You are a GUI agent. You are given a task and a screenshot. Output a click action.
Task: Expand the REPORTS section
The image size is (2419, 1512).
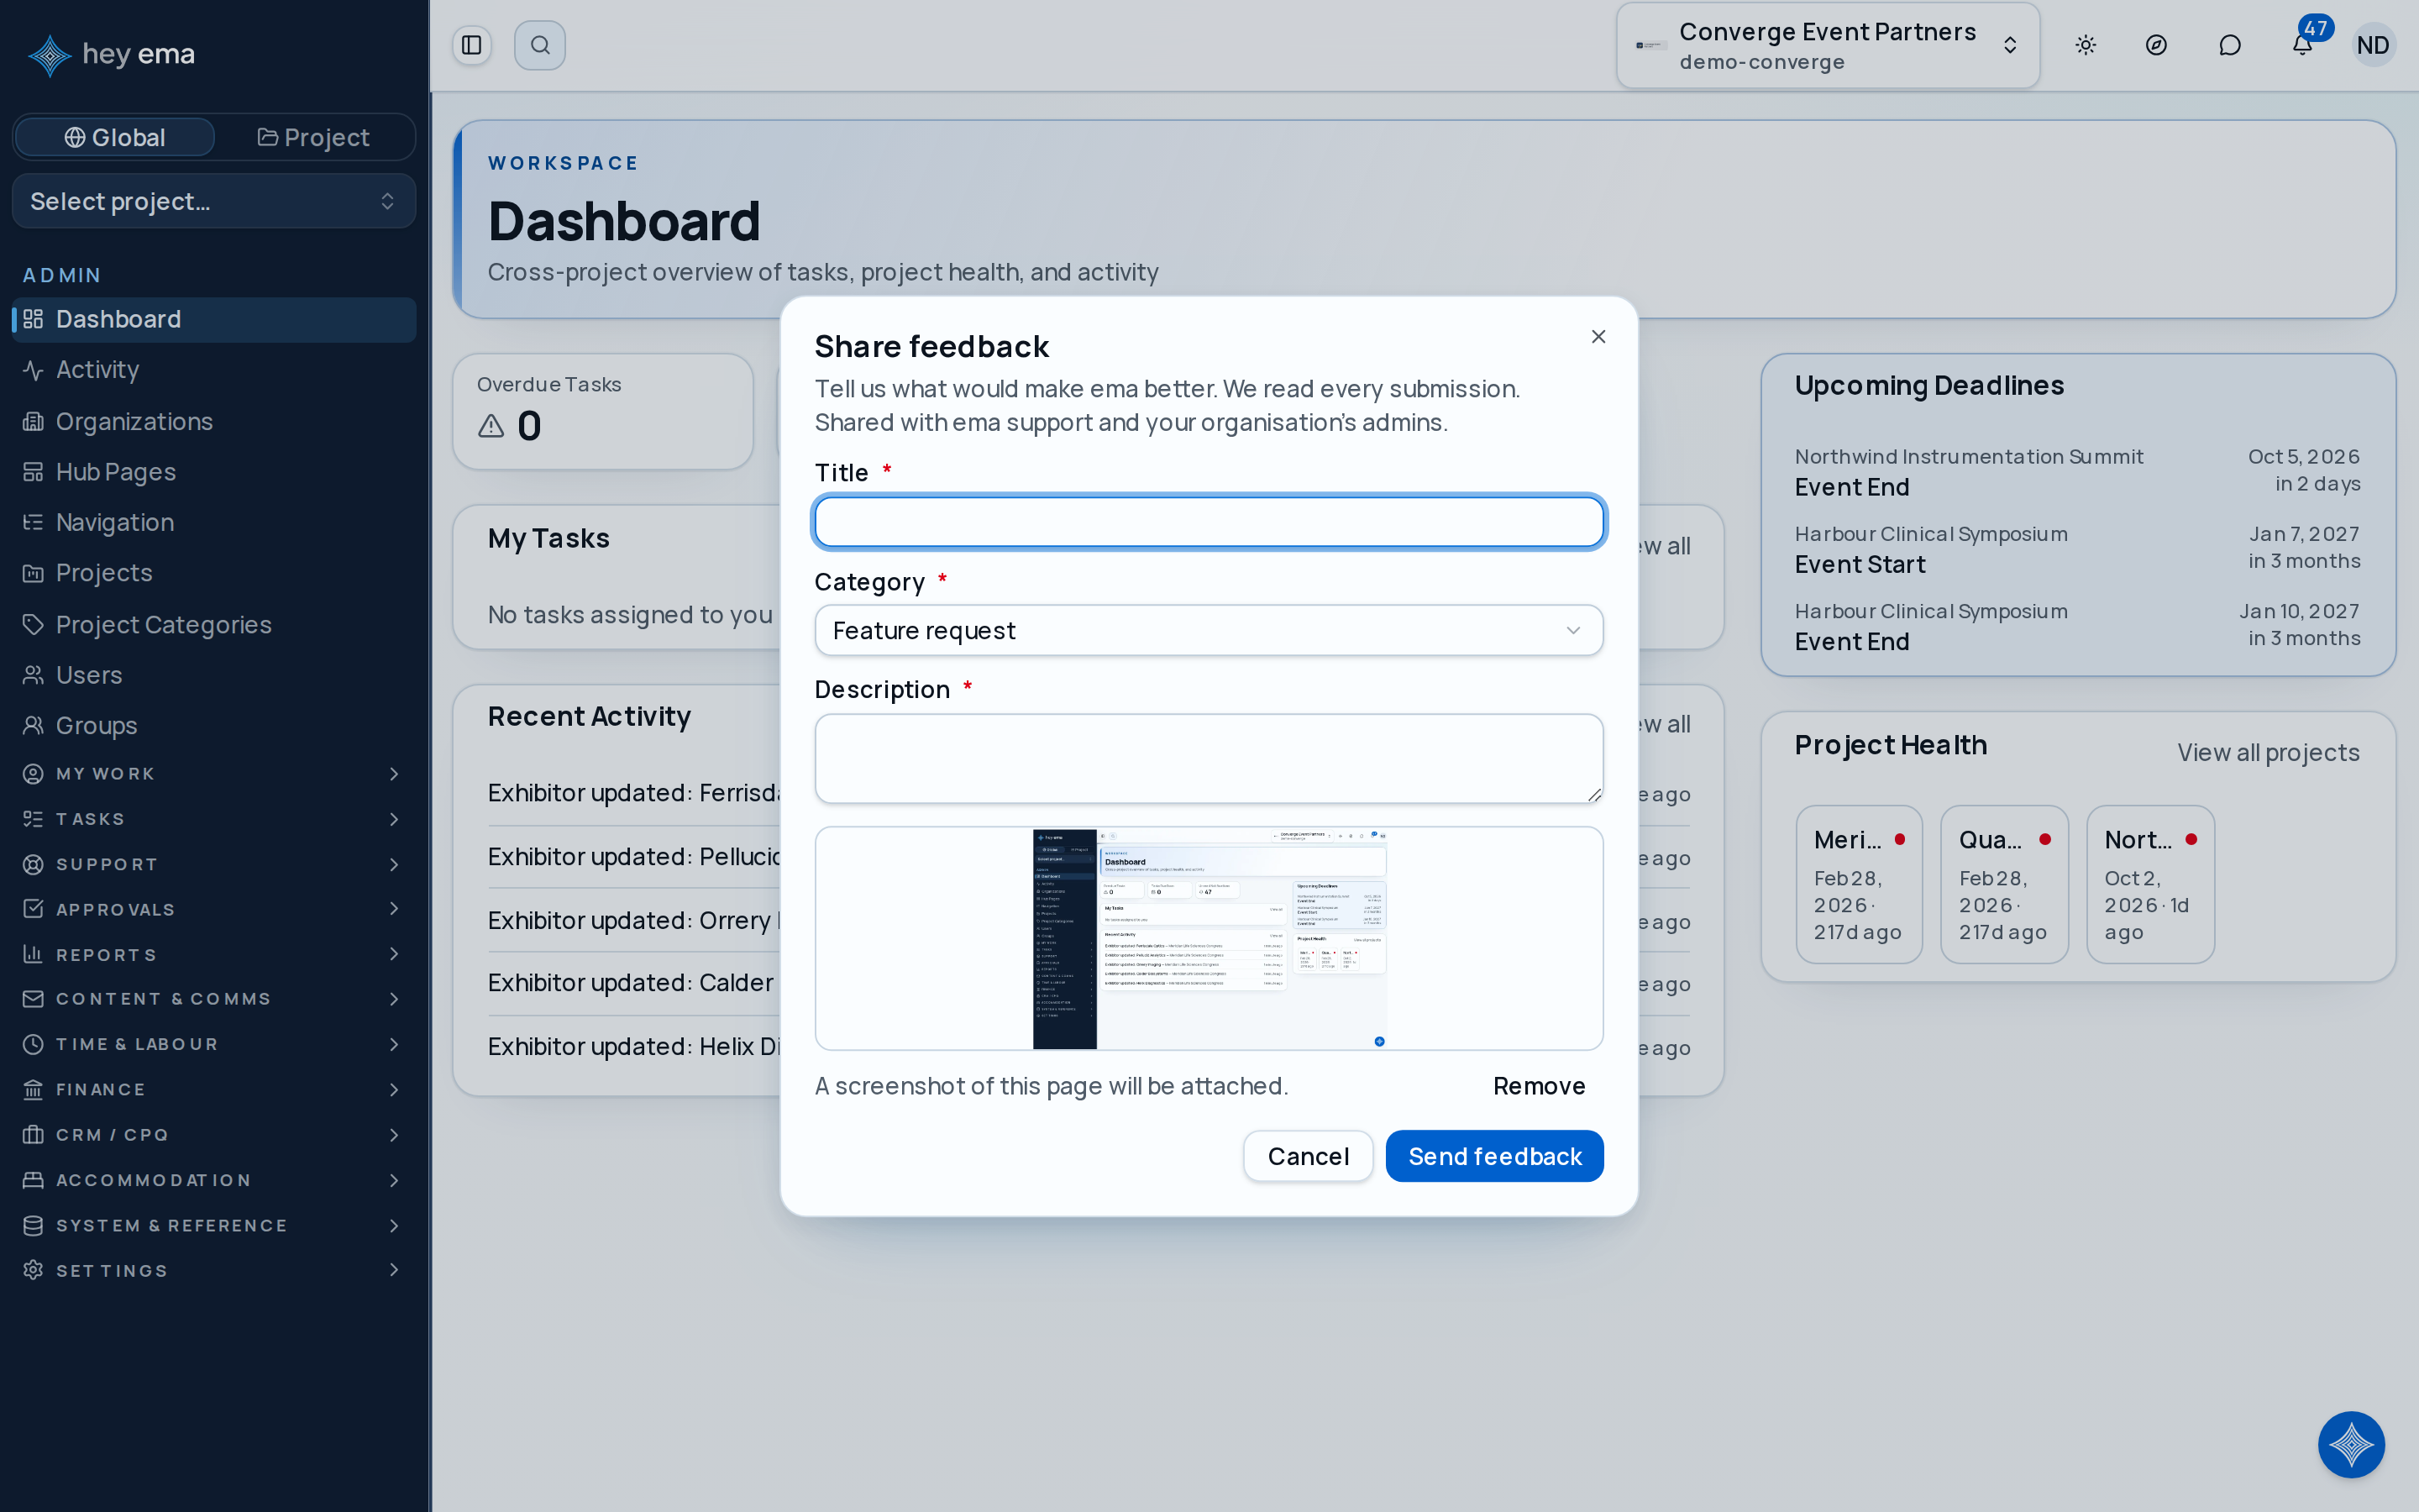(x=213, y=954)
